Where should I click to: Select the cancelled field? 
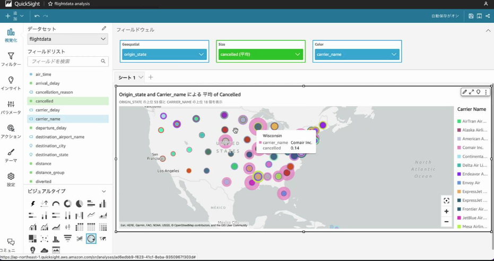point(68,101)
